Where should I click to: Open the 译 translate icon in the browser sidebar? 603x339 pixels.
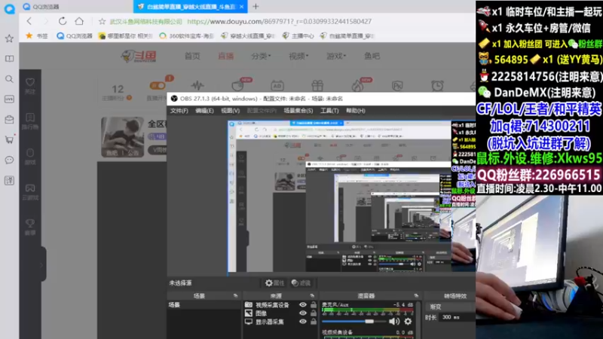[x=9, y=180]
